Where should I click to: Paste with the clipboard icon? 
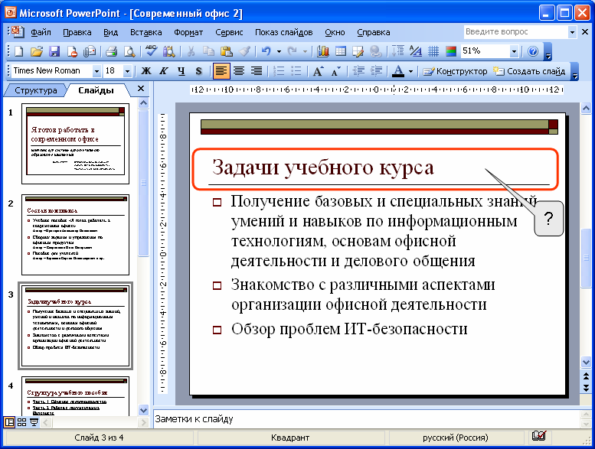(227, 51)
